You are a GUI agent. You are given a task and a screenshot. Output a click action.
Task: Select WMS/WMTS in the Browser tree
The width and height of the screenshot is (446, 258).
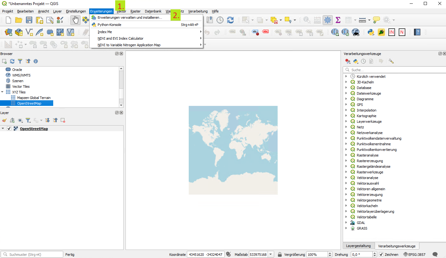point(21,75)
